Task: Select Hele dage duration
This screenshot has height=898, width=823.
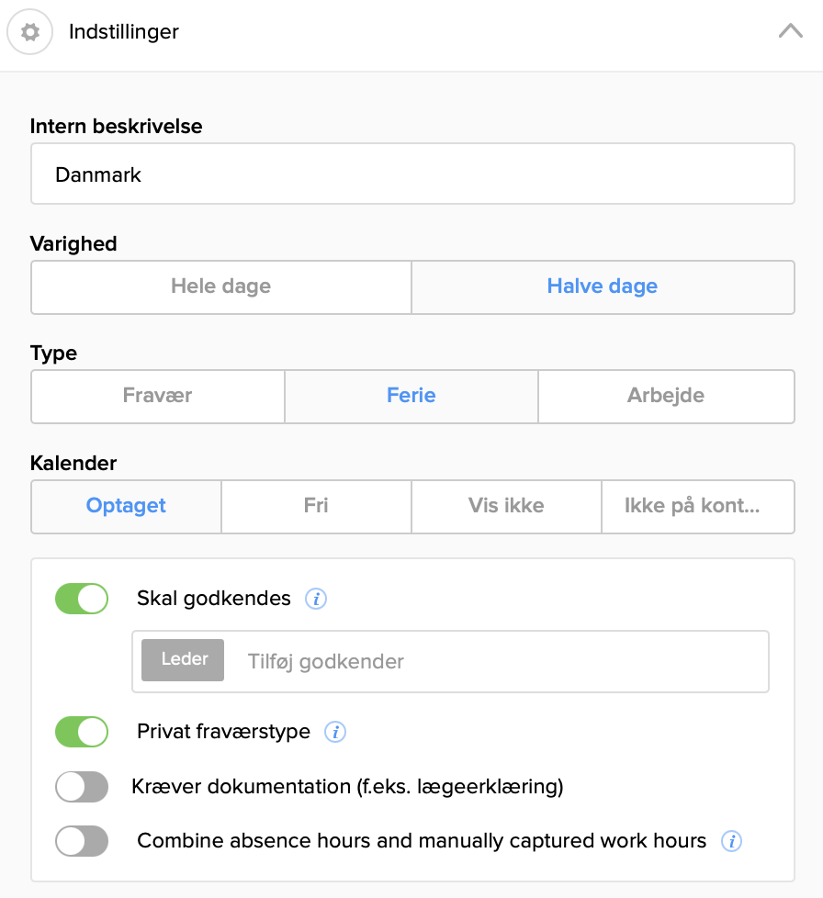Action: click(x=220, y=286)
